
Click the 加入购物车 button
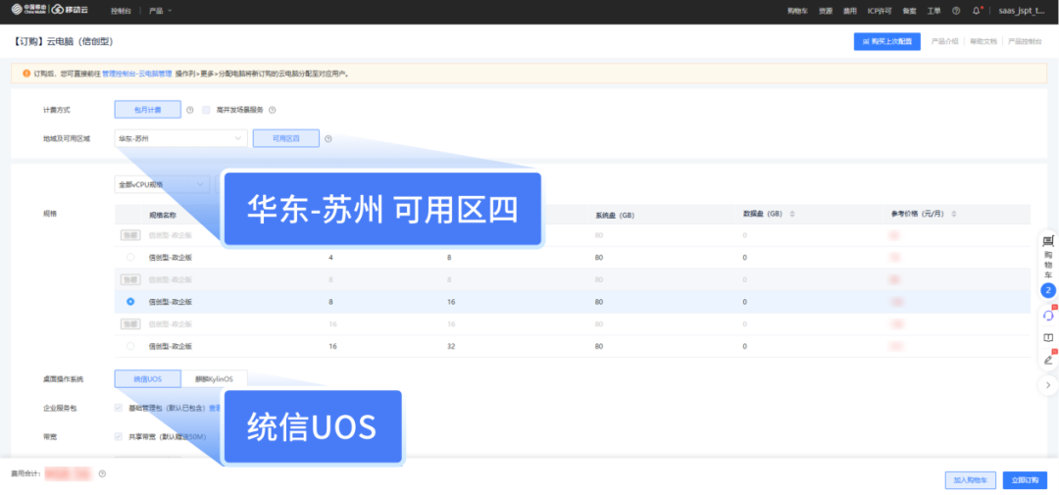pos(971,480)
